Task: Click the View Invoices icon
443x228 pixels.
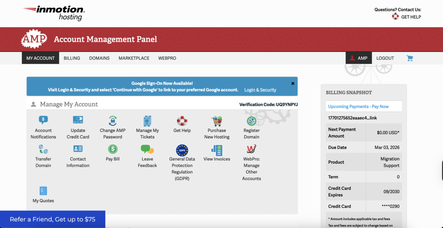Action: 217,150
